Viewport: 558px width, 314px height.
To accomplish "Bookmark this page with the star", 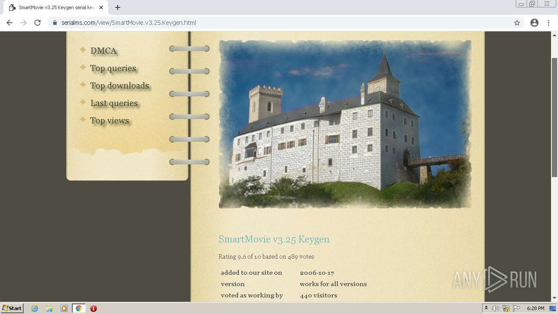I will (x=517, y=23).
